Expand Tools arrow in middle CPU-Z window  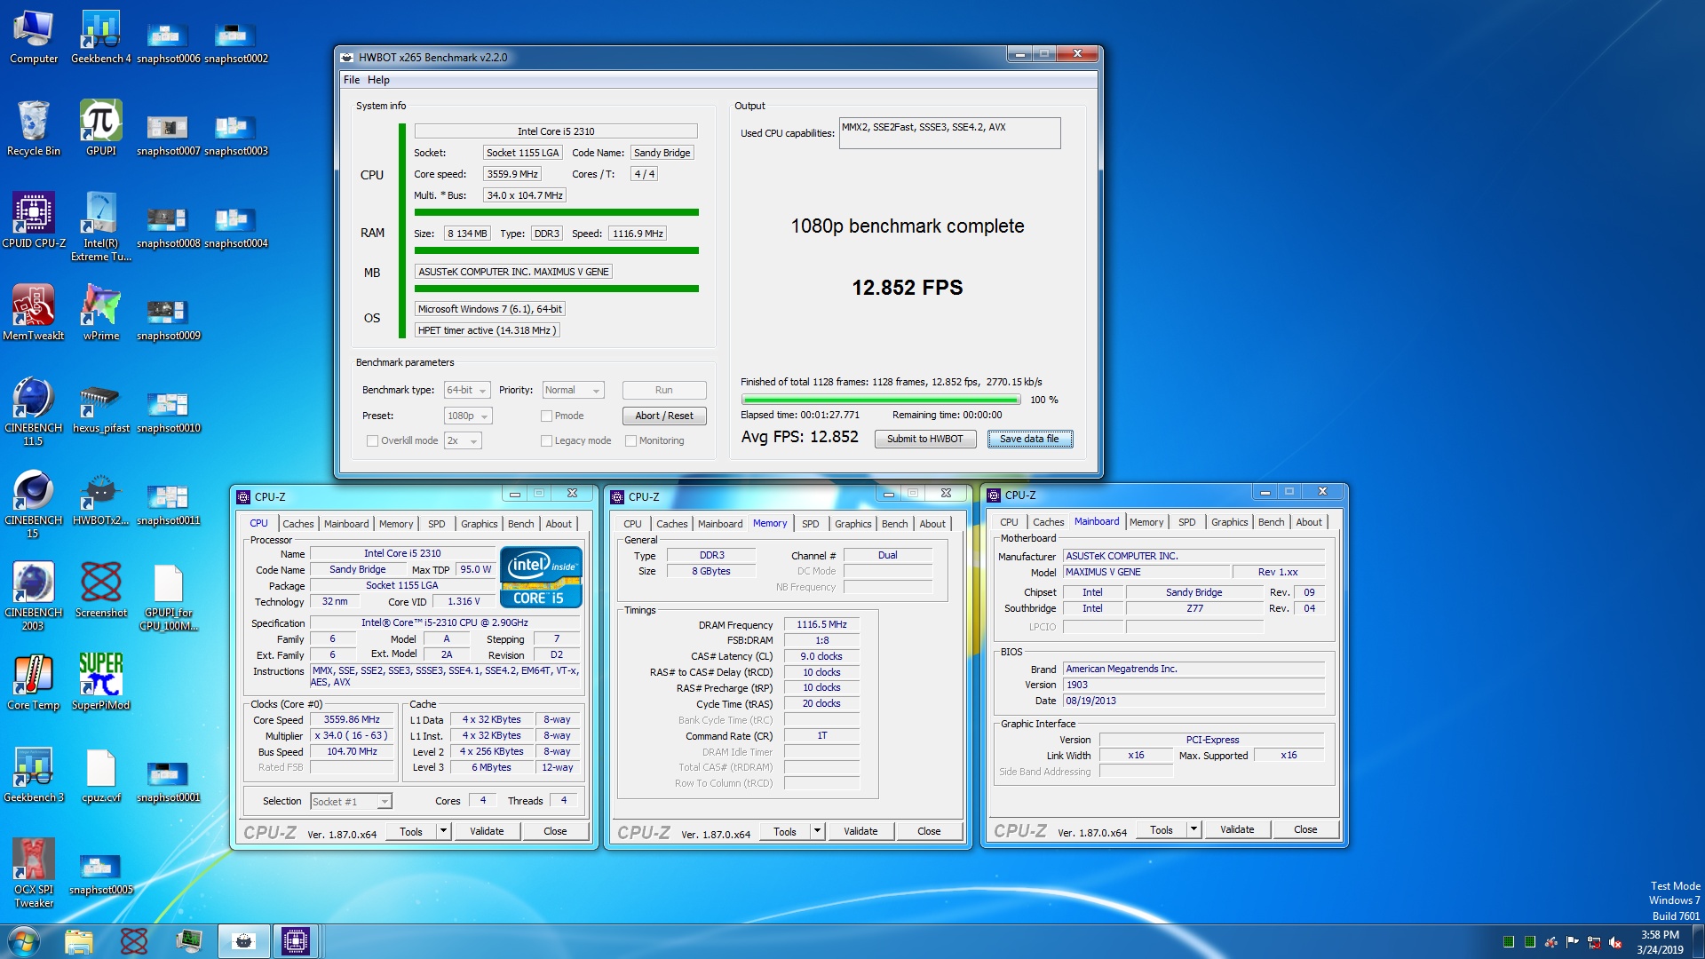pyautogui.click(x=817, y=831)
